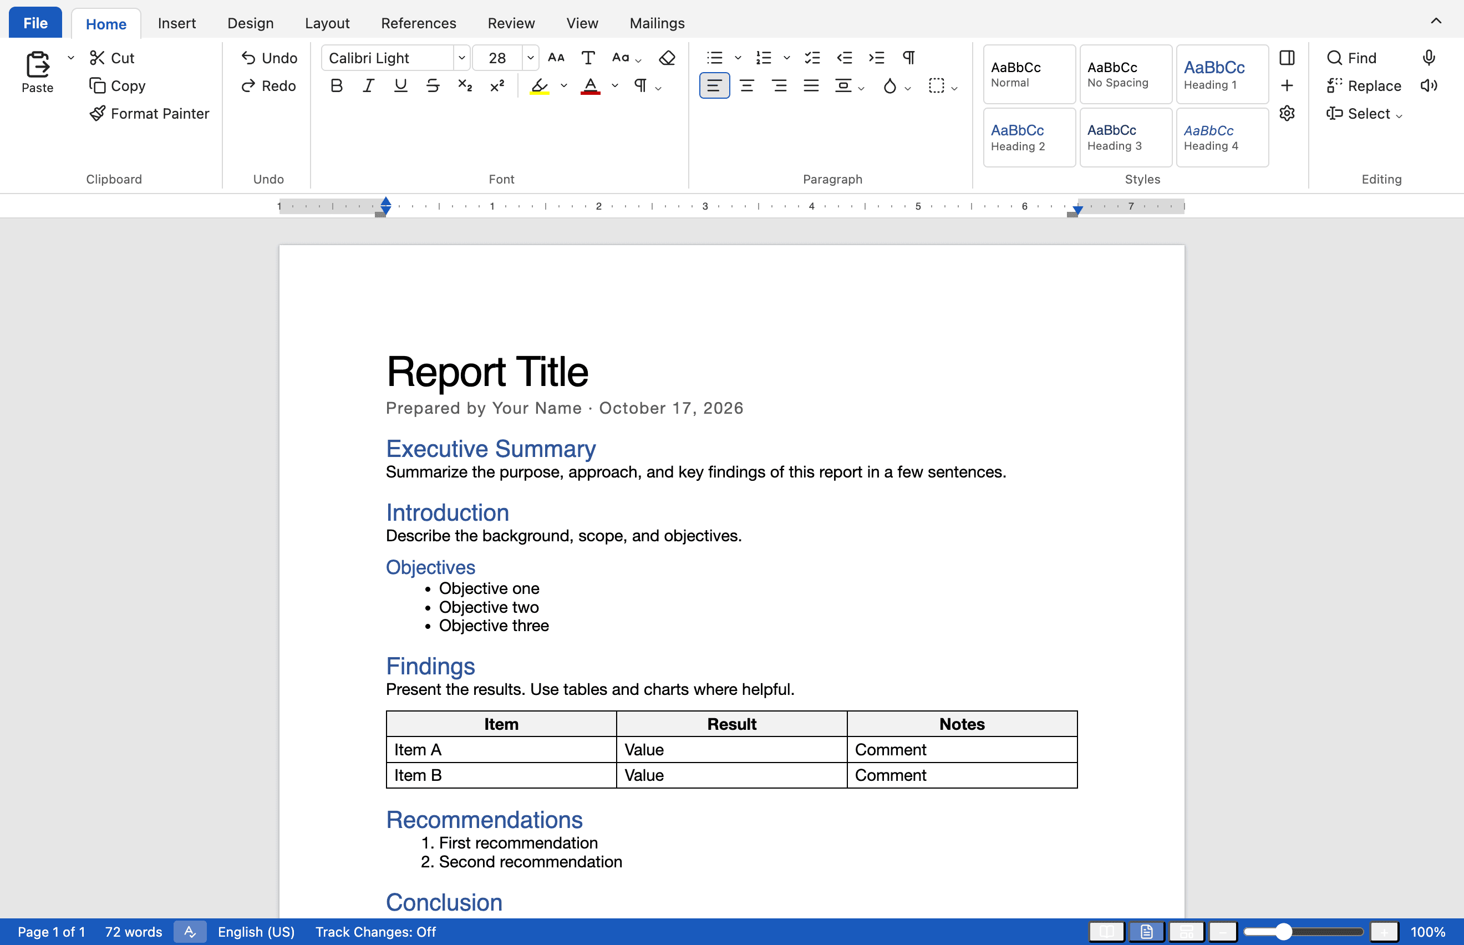1464x945 pixels.
Task: Switch to the Layout tab
Action: (327, 23)
